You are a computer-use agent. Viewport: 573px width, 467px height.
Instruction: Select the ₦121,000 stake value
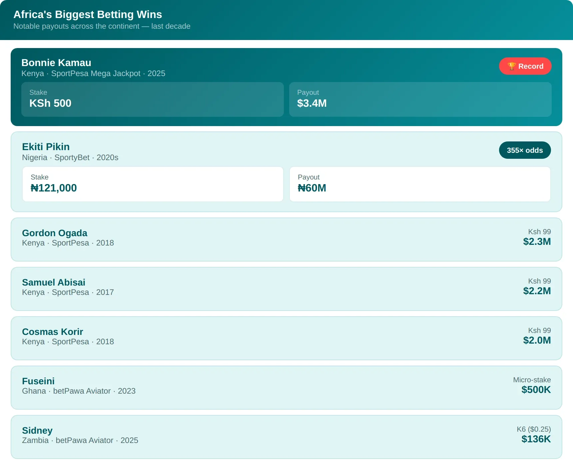pyautogui.click(x=54, y=188)
